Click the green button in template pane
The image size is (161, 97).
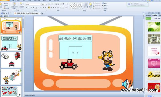point(148,18)
